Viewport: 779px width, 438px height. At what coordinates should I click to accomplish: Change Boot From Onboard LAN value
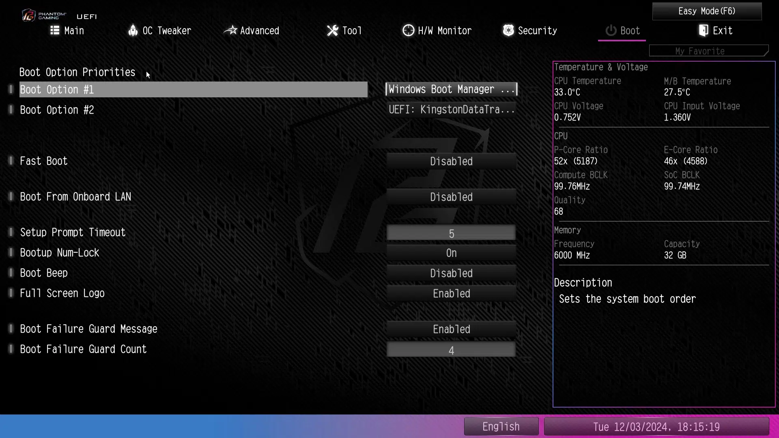point(451,197)
